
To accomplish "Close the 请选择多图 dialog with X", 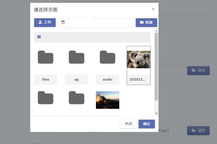I will [x=153, y=9].
